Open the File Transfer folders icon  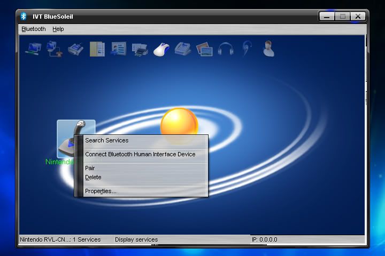tap(97, 49)
